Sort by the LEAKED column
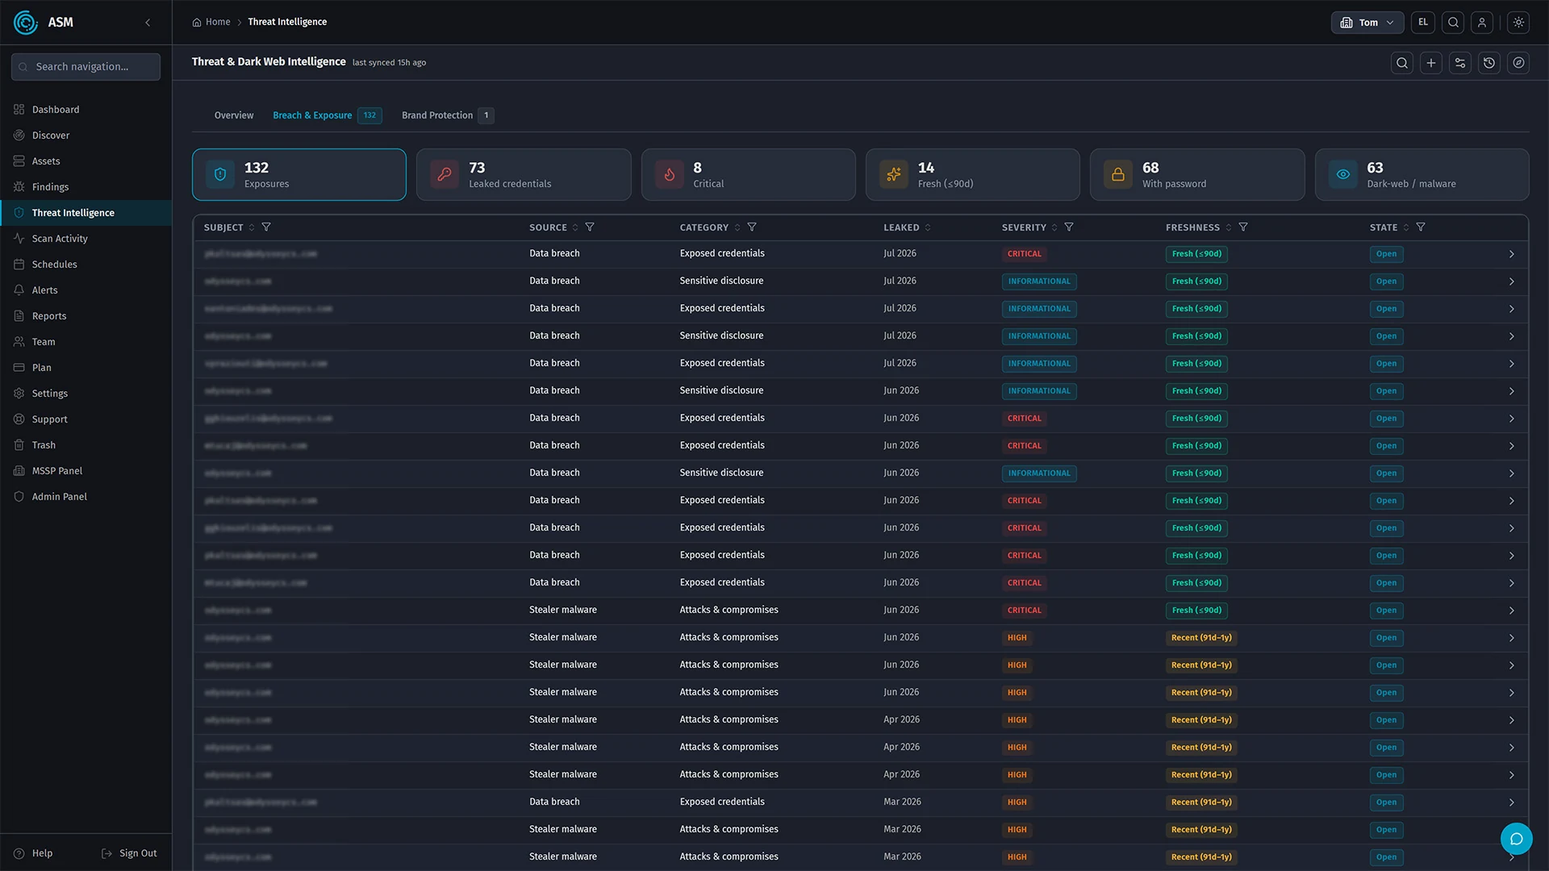Screen dimensions: 1549x871 click(x=907, y=227)
